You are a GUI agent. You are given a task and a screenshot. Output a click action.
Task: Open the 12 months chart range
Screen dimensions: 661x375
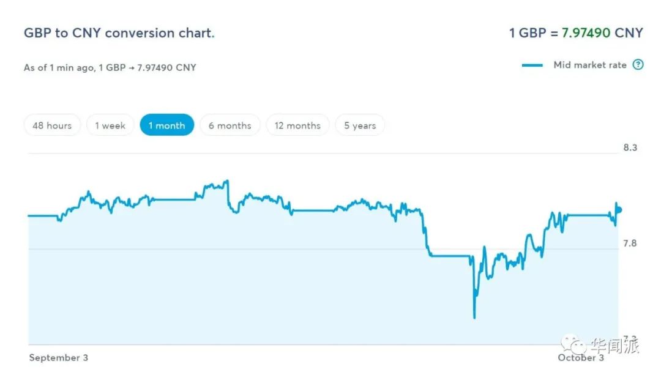coord(297,125)
